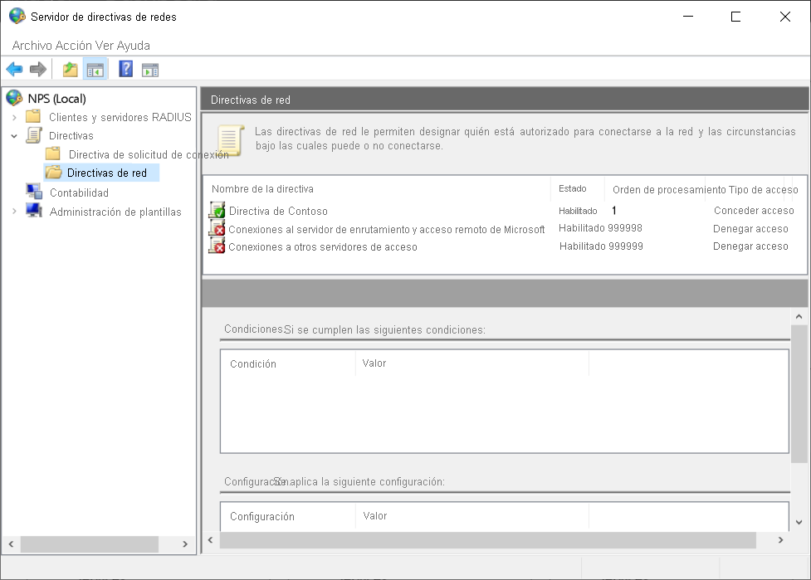Click red X icon of otros servidores de acceso policy

(217, 246)
